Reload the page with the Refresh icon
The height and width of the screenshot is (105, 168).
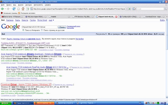(14, 9)
